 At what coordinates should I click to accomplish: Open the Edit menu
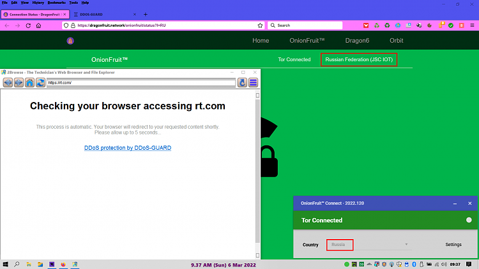point(14,3)
